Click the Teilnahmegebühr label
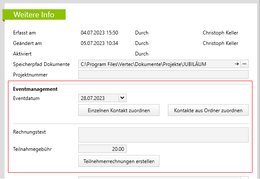This screenshot has width=260, height=179. 33,149
